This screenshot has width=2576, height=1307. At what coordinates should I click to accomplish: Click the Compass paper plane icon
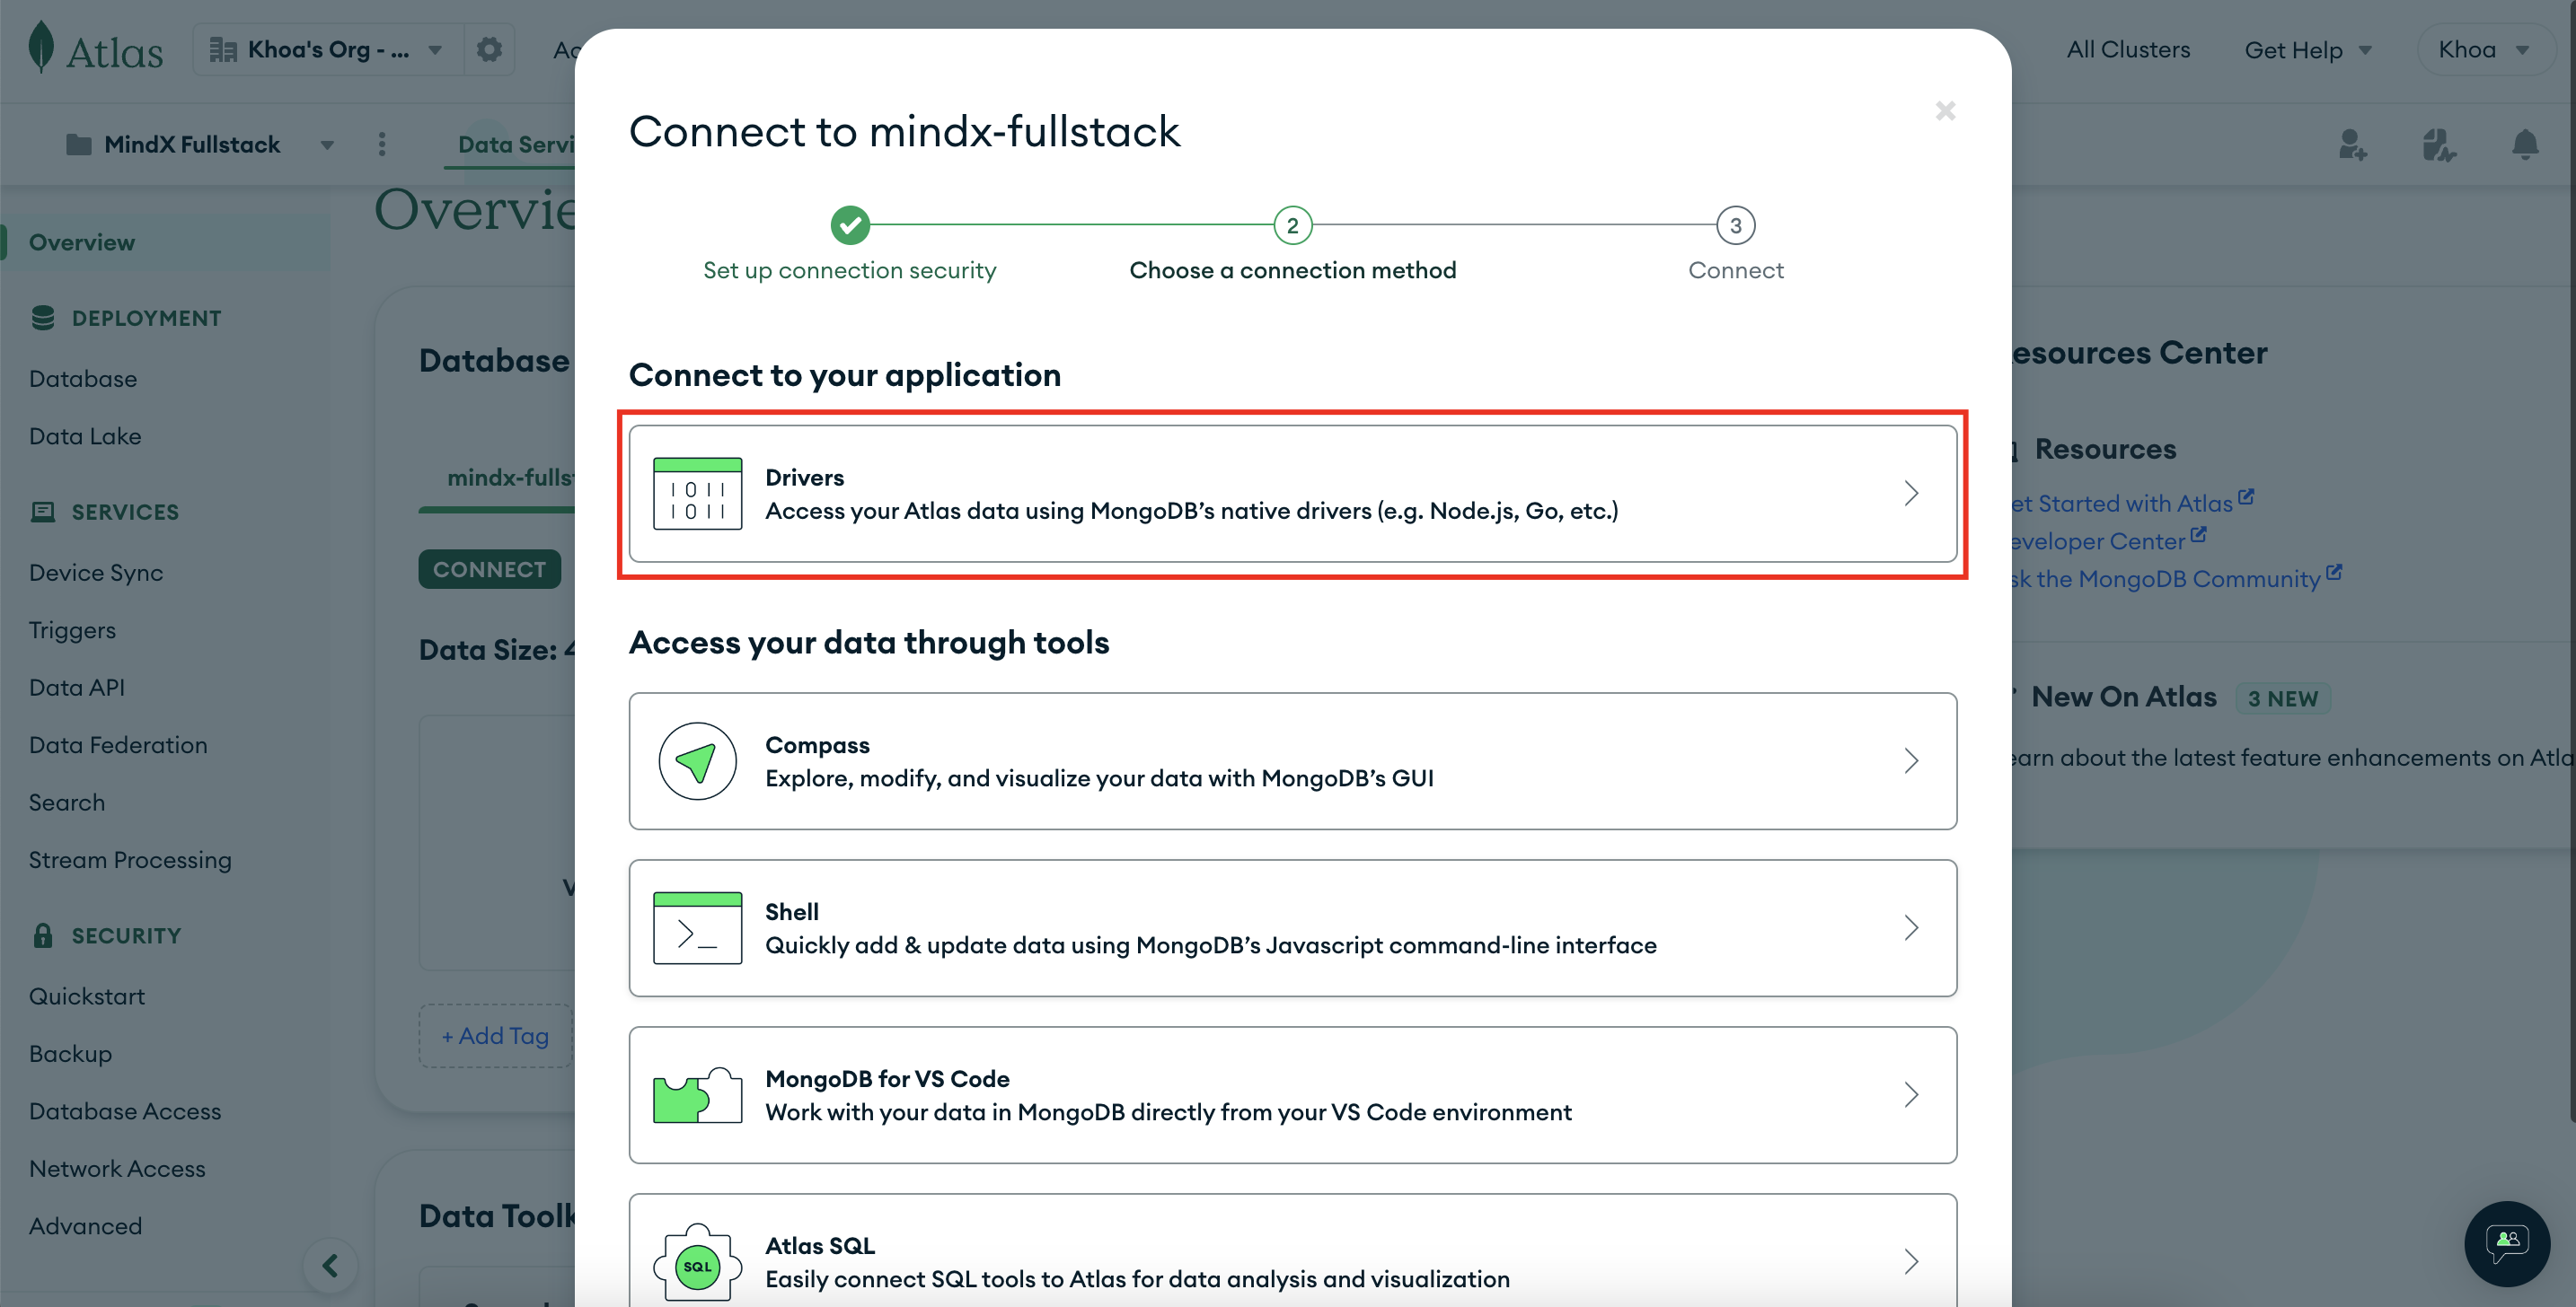[x=697, y=761]
